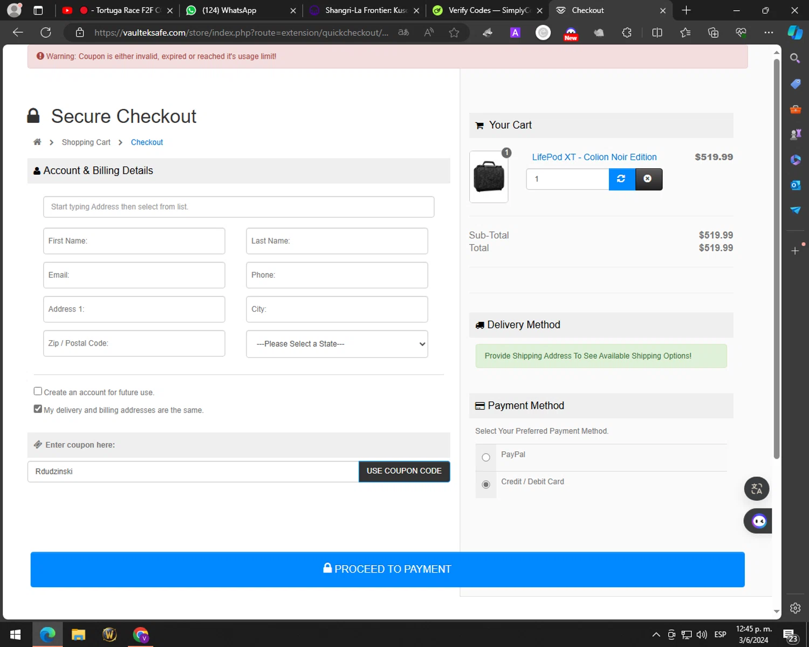The height and width of the screenshot is (647, 809).
Task: Go to store home via breadcrumb icon
Action: click(37, 142)
